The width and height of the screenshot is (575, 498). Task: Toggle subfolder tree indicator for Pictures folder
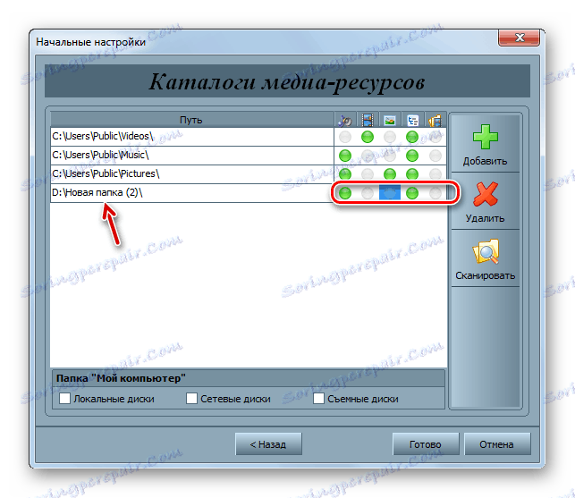pos(412,173)
